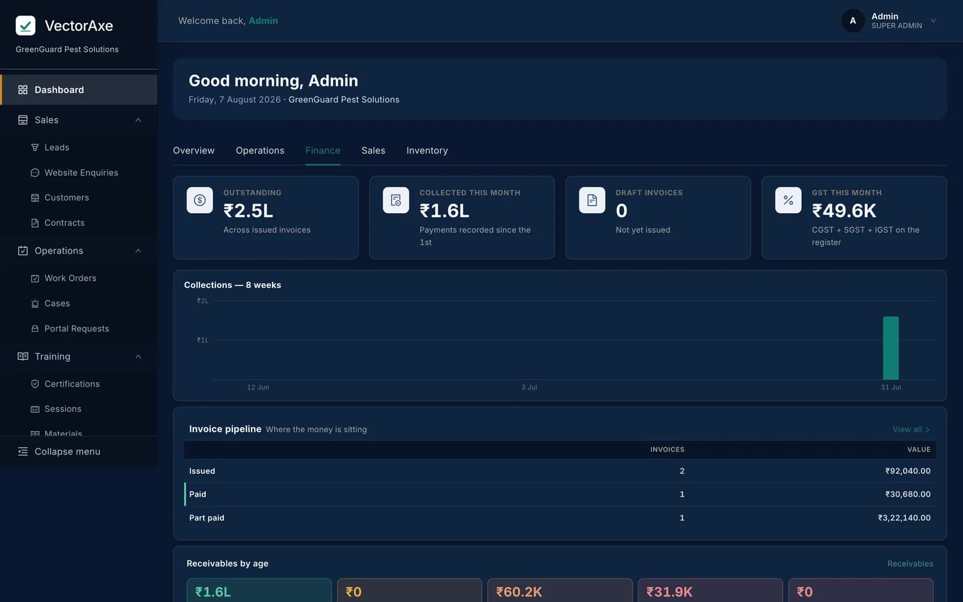Click the Leads funnel icon
This screenshot has width=963, height=602.
[x=35, y=147]
